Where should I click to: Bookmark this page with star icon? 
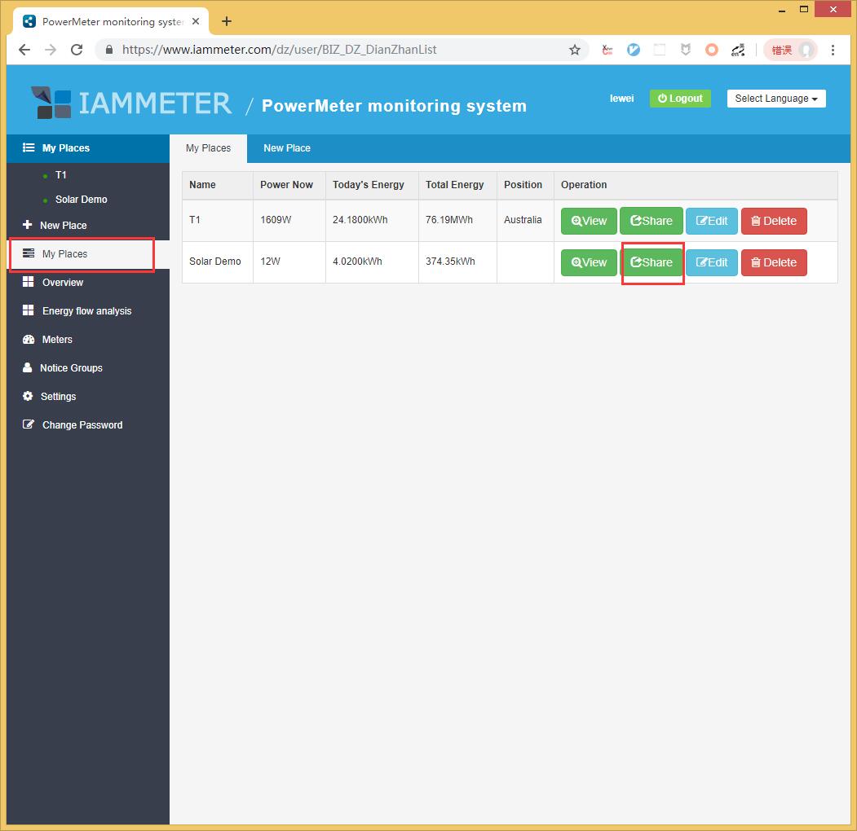[x=575, y=50]
